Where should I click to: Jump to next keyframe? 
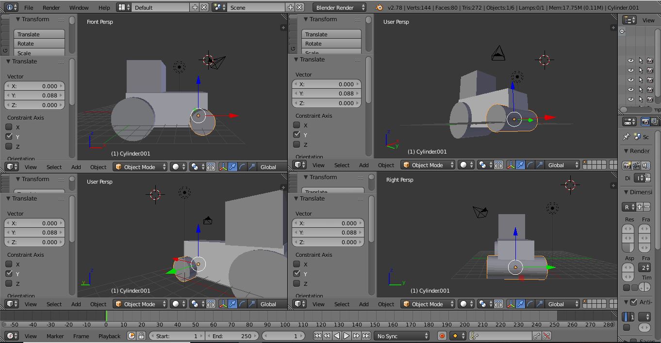tap(356, 336)
